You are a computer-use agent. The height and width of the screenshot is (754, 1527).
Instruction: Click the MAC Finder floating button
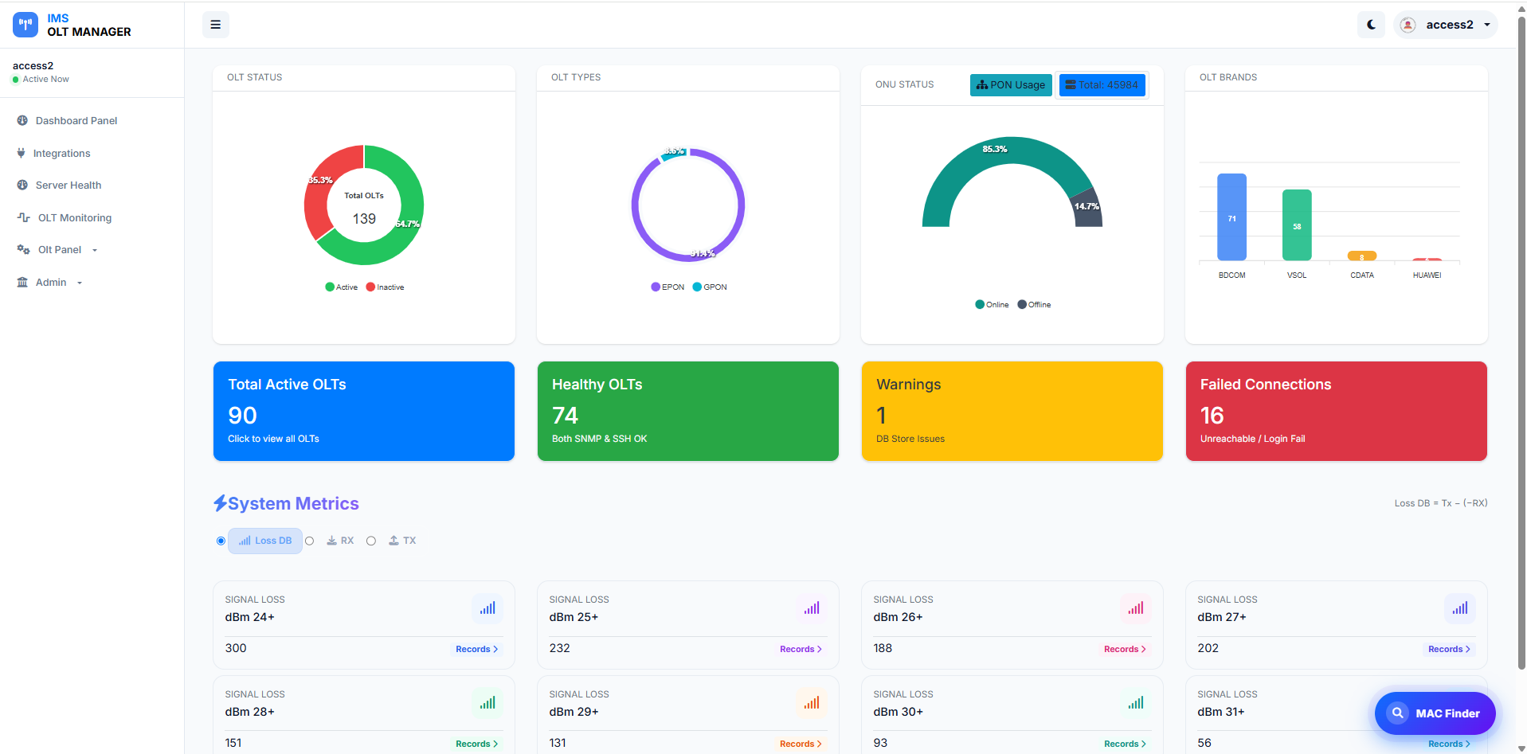(1435, 713)
